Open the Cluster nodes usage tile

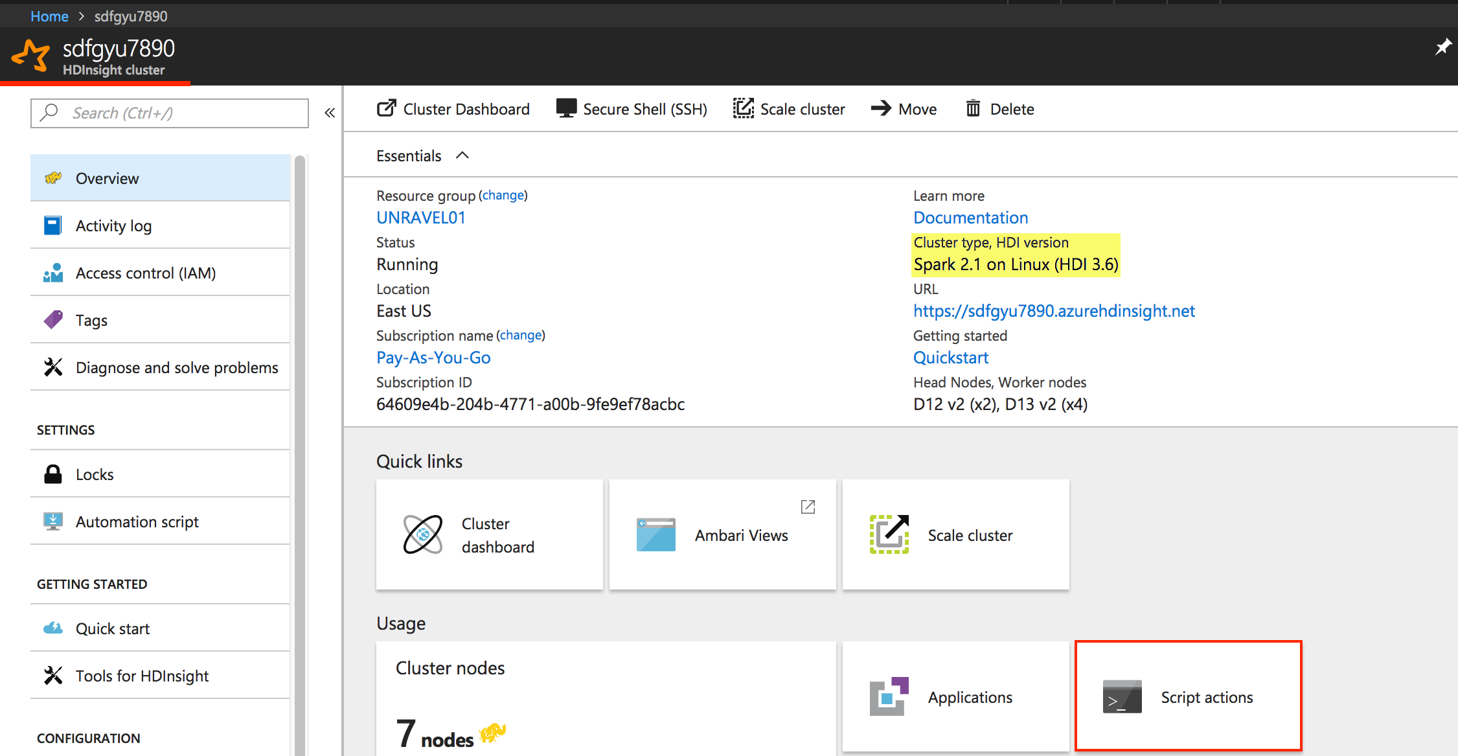pos(606,698)
